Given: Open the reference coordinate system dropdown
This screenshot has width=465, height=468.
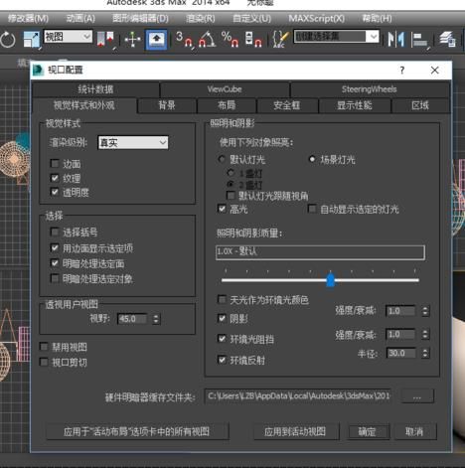Looking at the screenshot, I should (68, 37).
